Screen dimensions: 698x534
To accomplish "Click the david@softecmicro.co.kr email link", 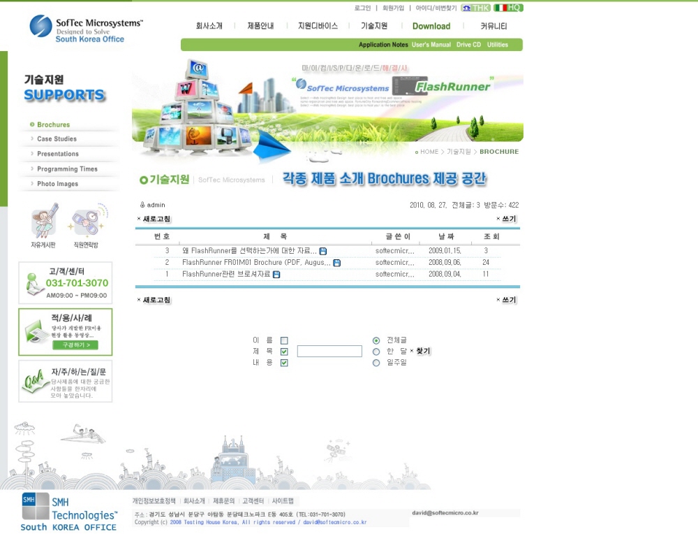I will 445,513.
